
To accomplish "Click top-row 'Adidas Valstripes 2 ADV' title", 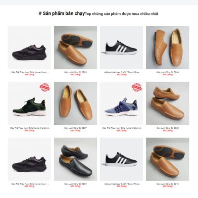I will pyautogui.click(x=122, y=72).
